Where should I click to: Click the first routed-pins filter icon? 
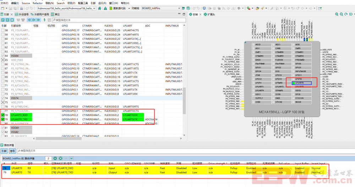[x=29, y=20]
